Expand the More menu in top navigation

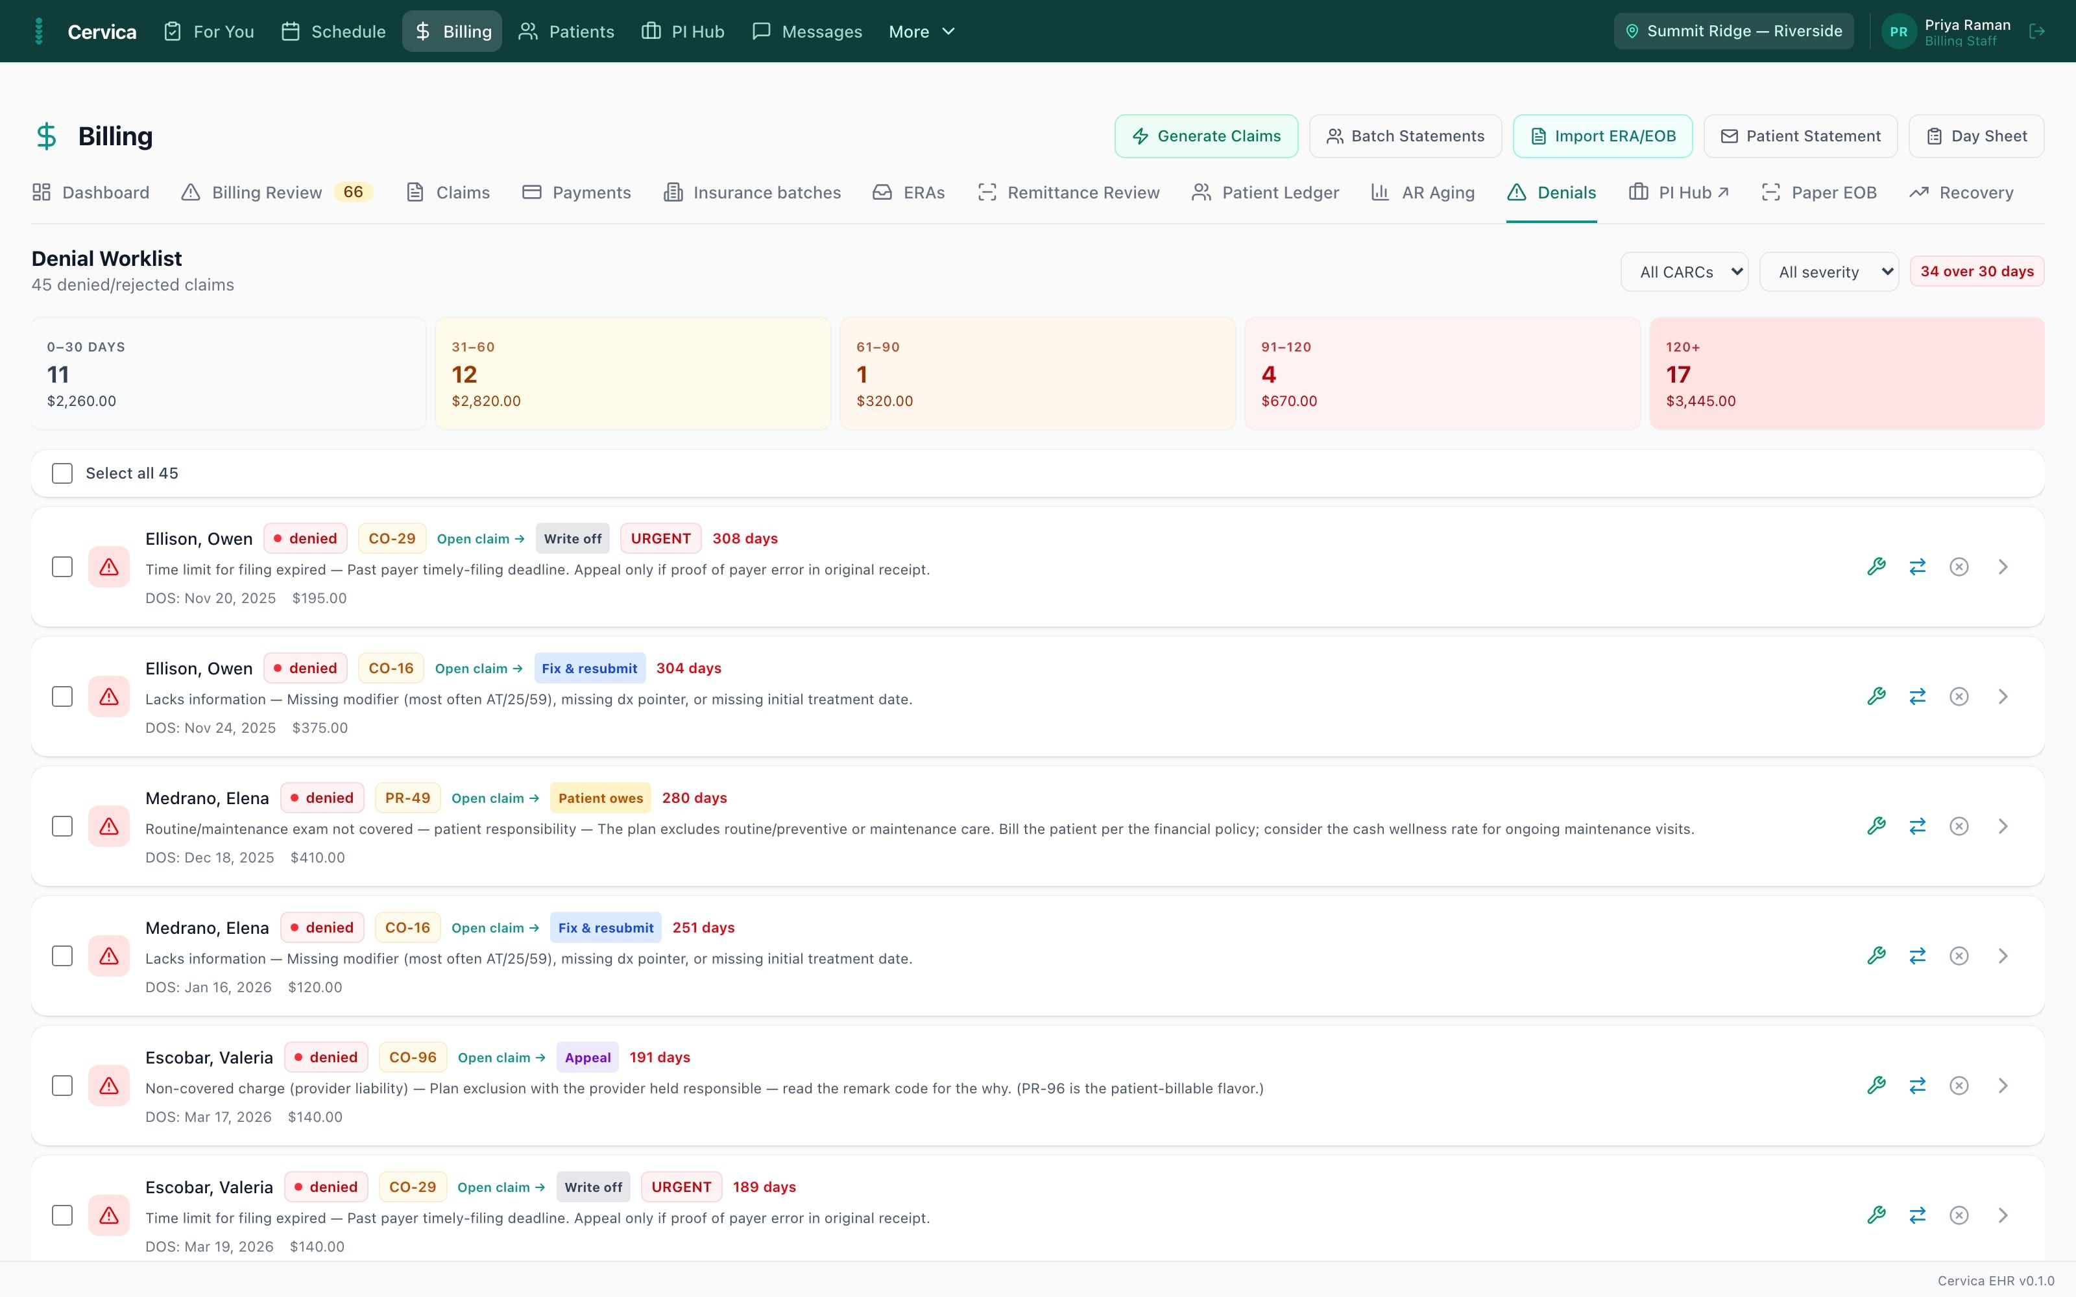click(921, 32)
